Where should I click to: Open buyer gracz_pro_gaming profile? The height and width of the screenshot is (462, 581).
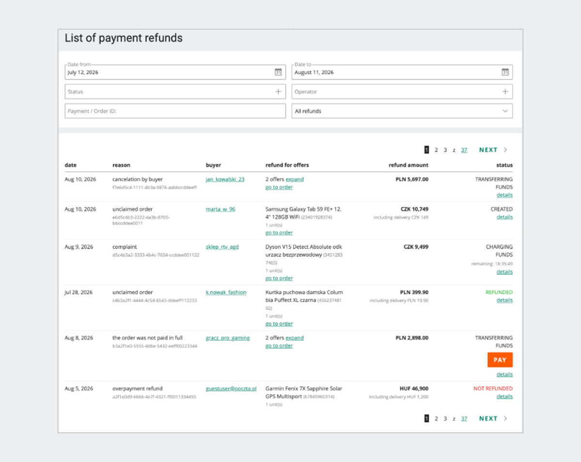tap(228, 338)
